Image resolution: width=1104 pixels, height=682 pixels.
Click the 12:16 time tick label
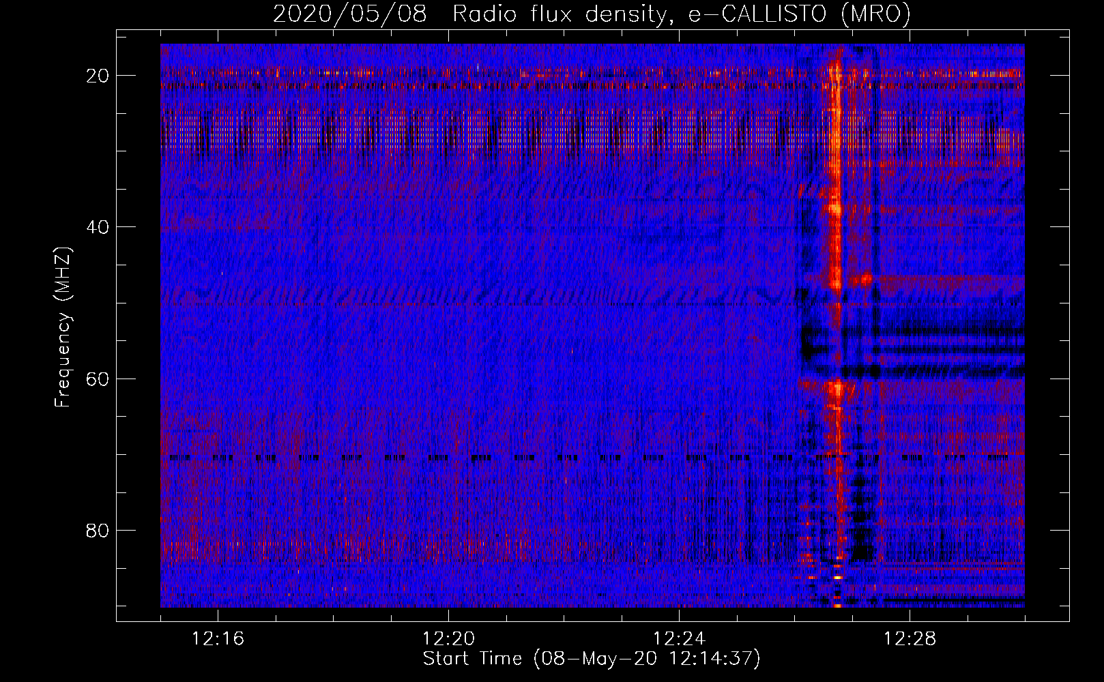click(x=218, y=639)
